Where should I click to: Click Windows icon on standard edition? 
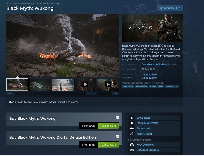[x=117, y=118]
